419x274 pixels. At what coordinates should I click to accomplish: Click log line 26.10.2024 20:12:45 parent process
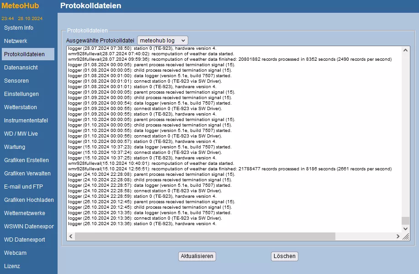click(x=152, y=202)
